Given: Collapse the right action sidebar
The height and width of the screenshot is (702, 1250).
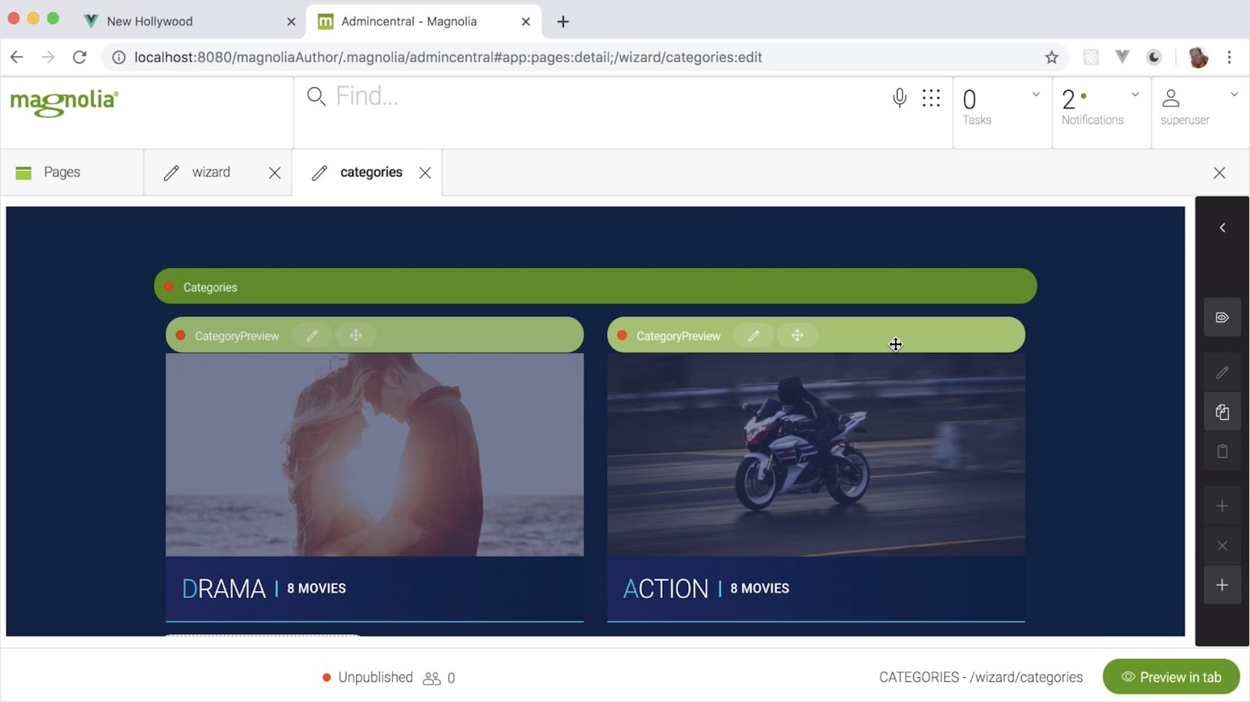Looking at the screenshot, I should [1222, 228].
